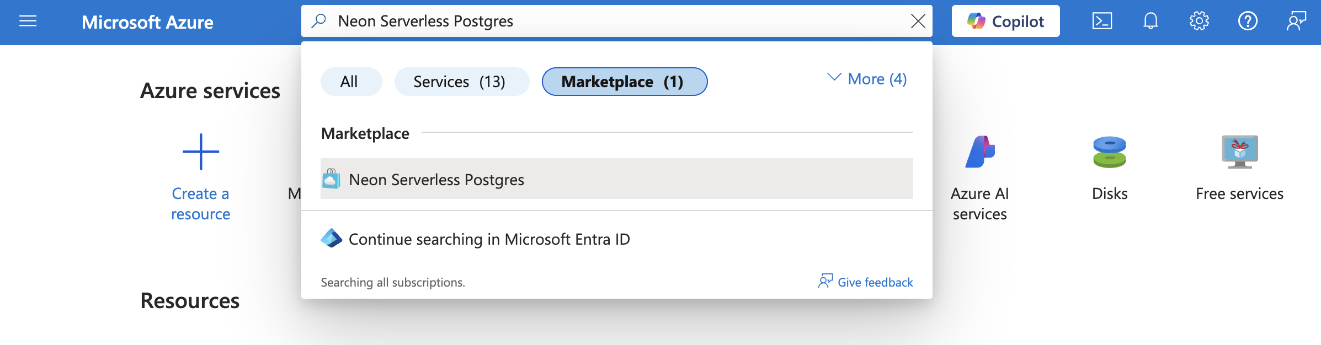Viewport: 1321px width, 345px height.
Task: Open the notifications bell
Action: pyautogui.click(x=1150, y=21)
